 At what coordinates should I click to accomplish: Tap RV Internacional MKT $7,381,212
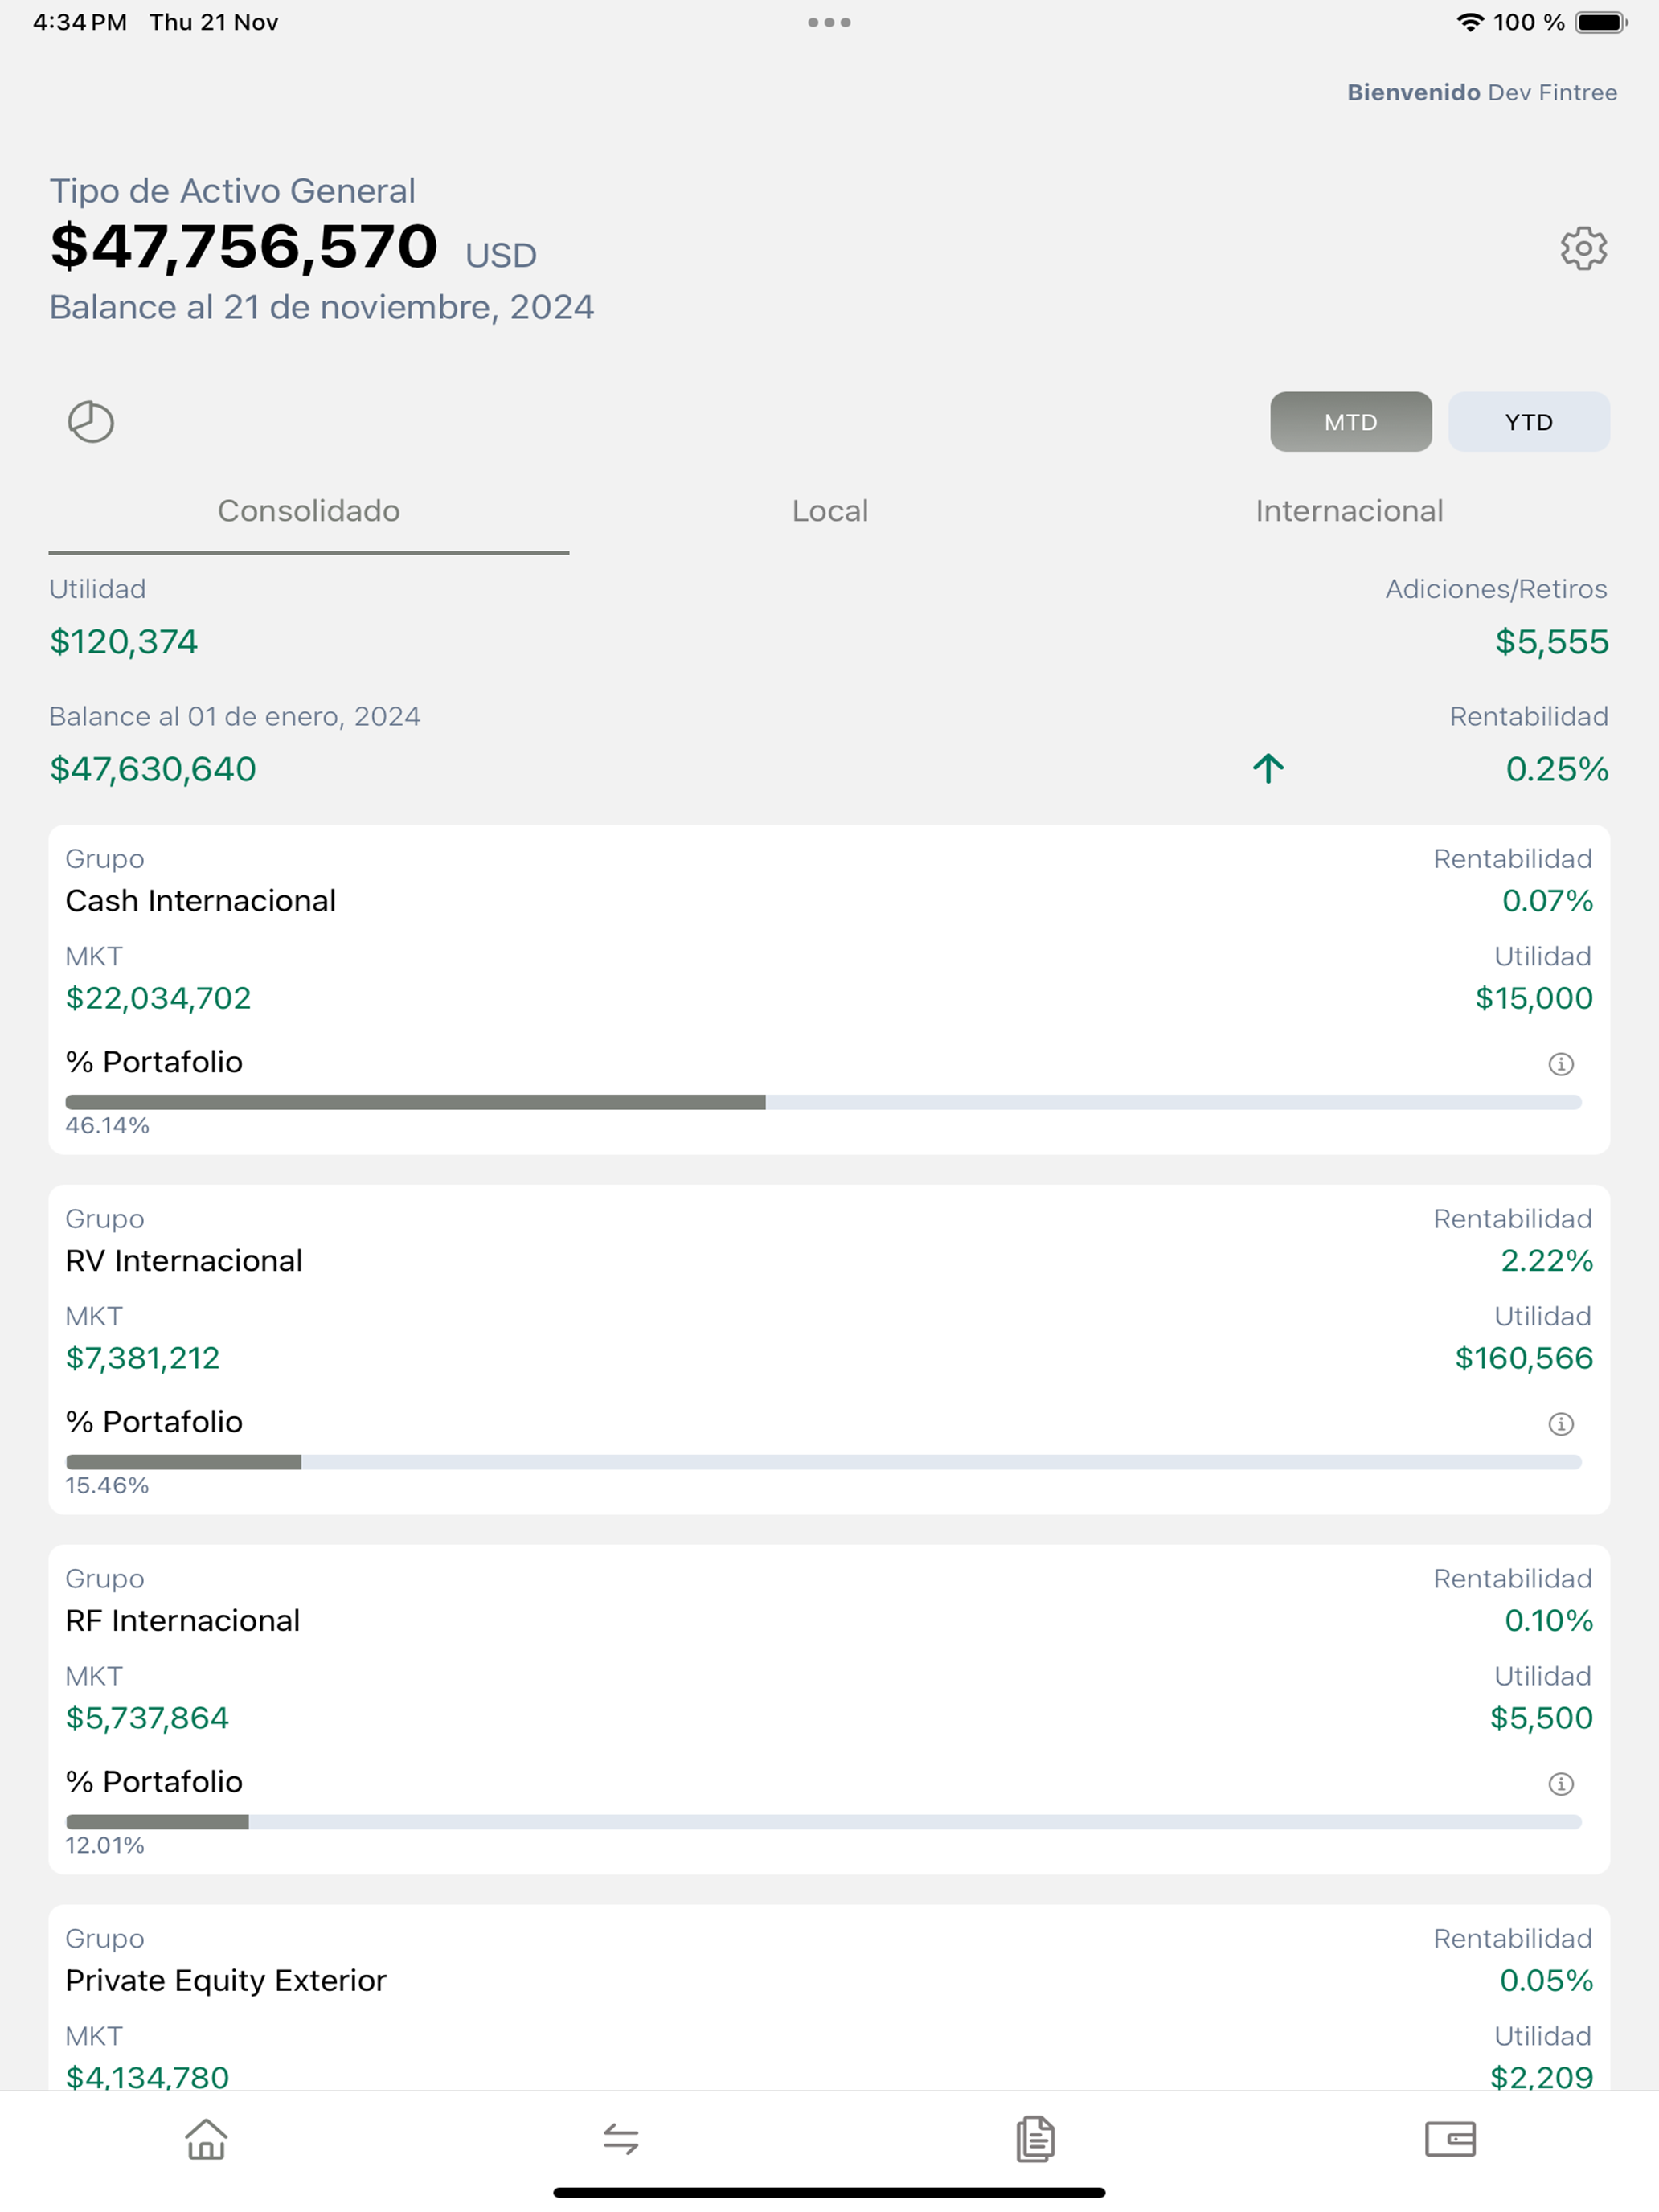coord(142,1358)
